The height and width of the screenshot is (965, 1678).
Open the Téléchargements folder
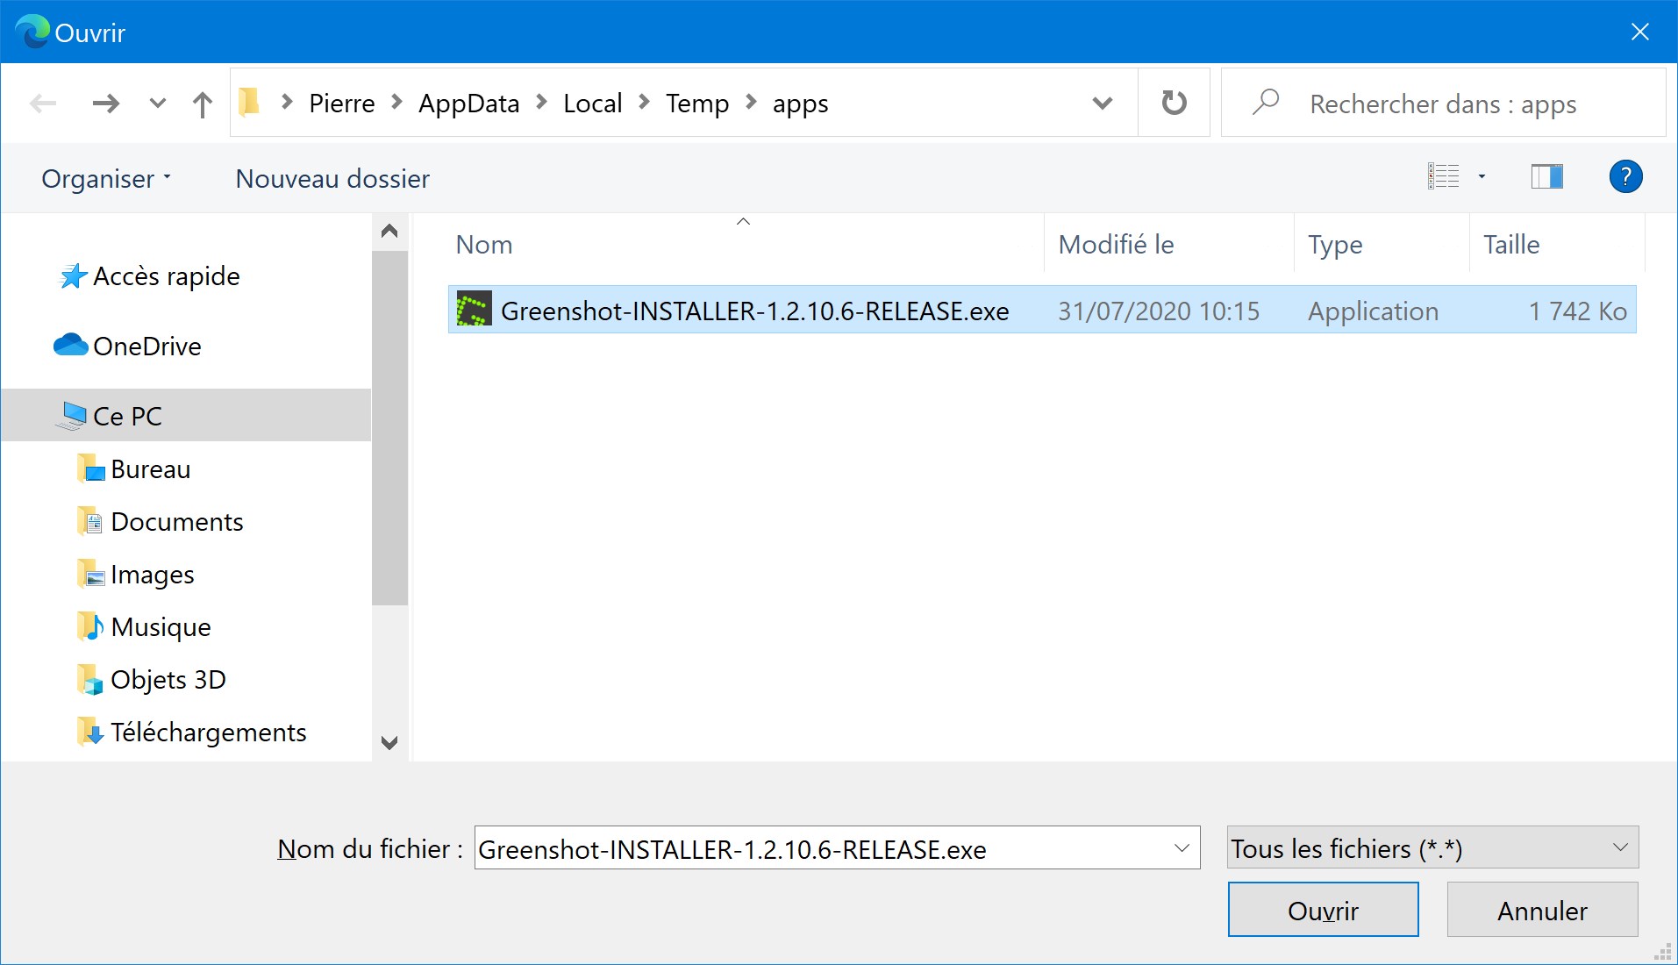208,733
